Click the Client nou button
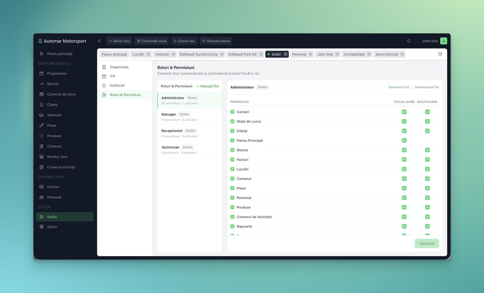The width and height of the screenshot is (484, 293). [184, 41]
